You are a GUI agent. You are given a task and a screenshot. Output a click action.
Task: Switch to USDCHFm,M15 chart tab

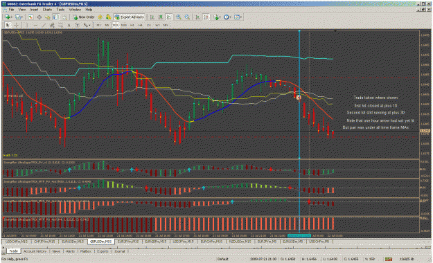[17, 242]
